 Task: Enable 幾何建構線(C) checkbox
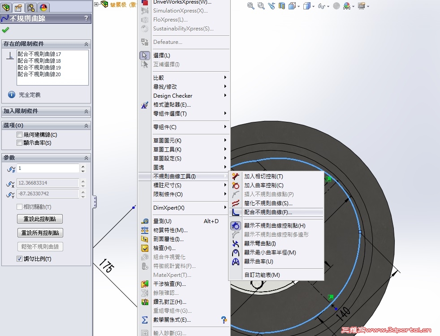click(19, 135)
